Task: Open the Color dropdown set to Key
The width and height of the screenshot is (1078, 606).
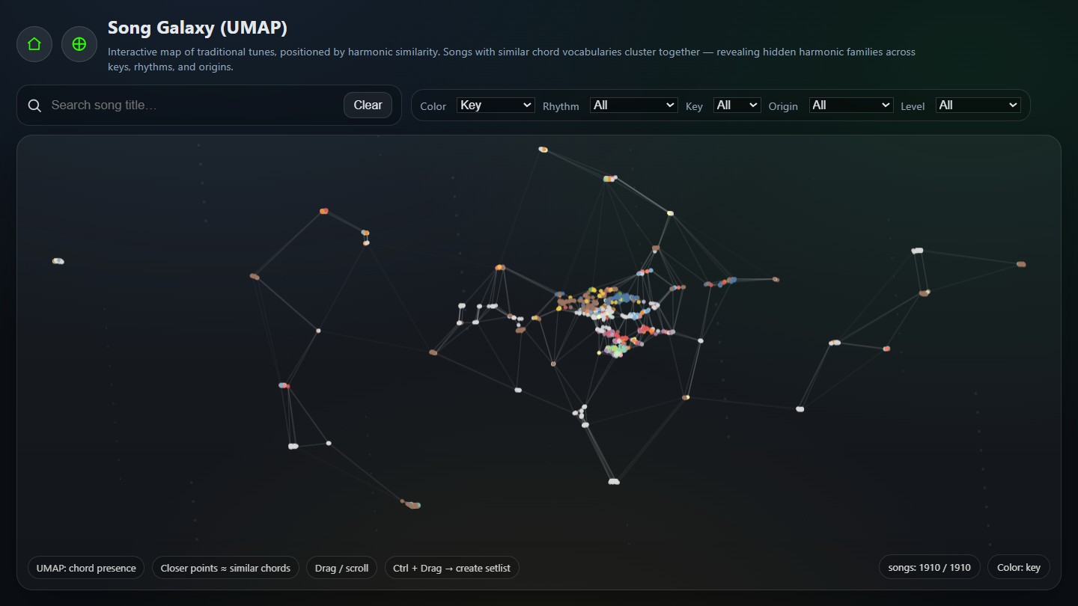Action: 495,105
